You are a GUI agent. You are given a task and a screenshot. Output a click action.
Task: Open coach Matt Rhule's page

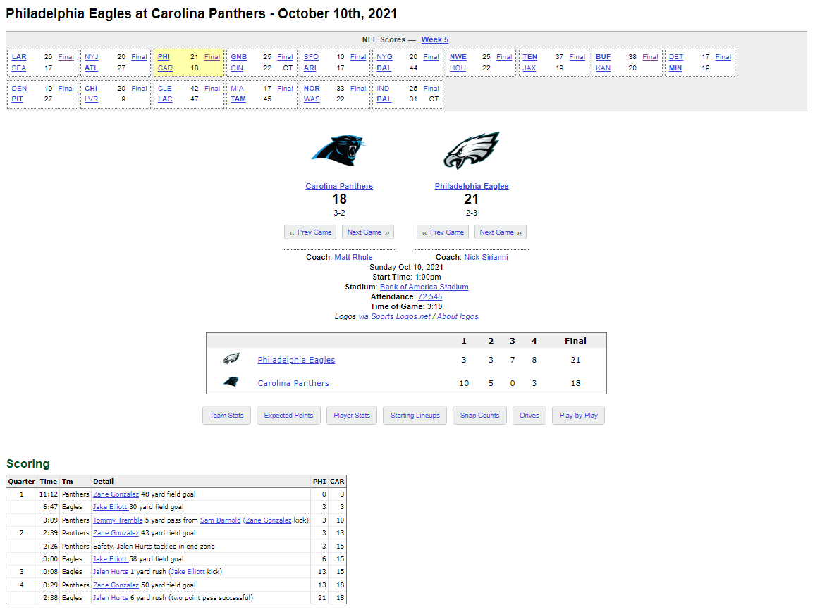click(353, 257)
